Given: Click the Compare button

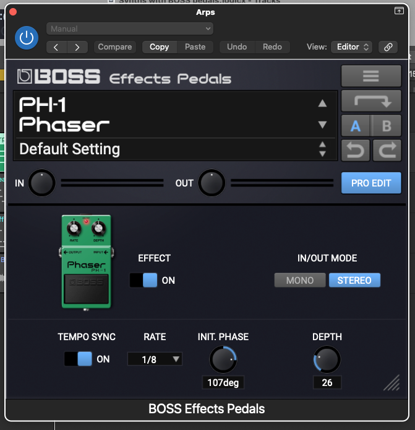Looking at the screenshot, I should 115,47.
